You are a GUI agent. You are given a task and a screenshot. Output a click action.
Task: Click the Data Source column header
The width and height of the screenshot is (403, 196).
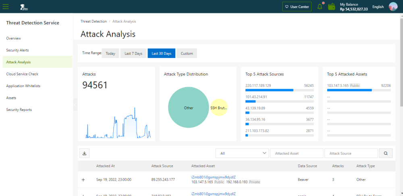click(x=307, y=166)
